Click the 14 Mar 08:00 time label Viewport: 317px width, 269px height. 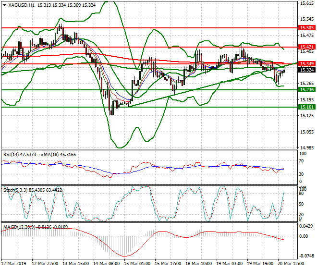click(106, 264)
